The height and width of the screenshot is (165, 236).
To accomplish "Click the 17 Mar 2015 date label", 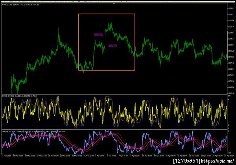I will click(x=6, y=156).
